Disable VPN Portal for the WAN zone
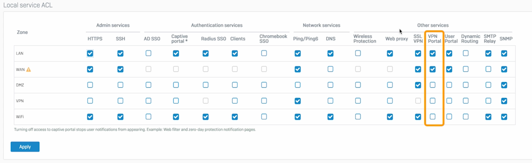 coord(433,69)
